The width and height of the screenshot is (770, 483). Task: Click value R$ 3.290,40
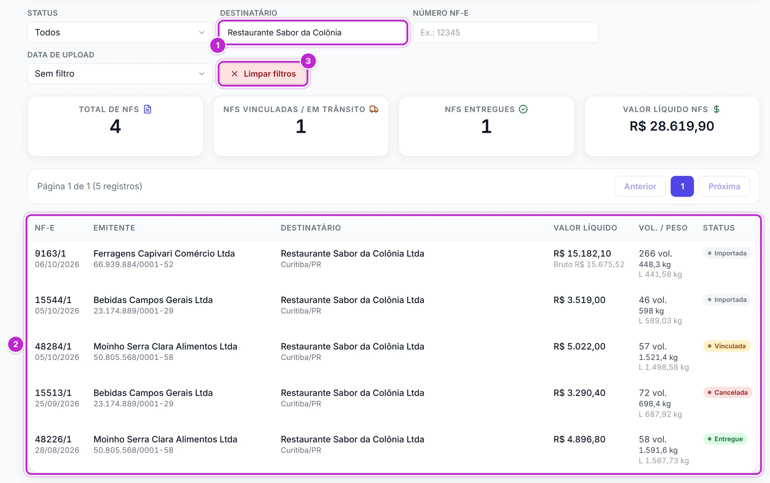click(579, 393)
